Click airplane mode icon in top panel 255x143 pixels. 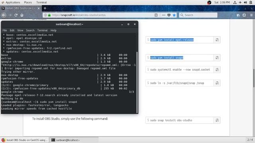[x=240, y=2]
